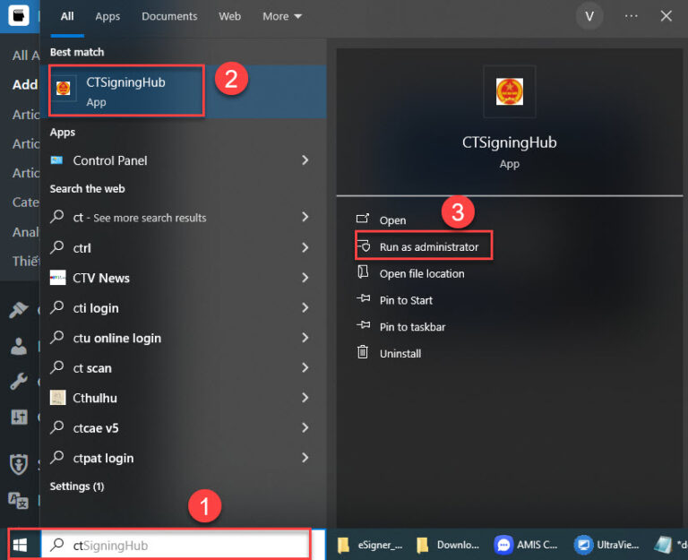Click the pin icon in background sidebar
The height and width of the screenshot is (560, 688).
(x=19, y=310)
